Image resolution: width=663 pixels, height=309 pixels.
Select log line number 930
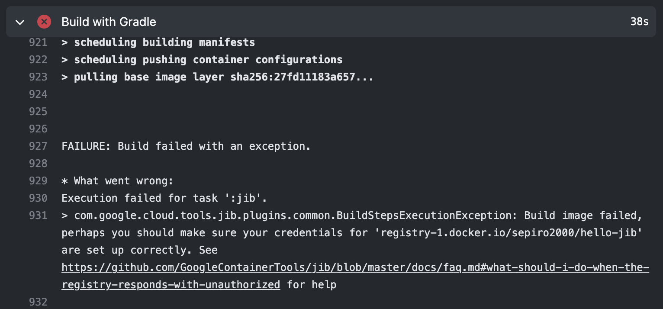tap(38, 198)
